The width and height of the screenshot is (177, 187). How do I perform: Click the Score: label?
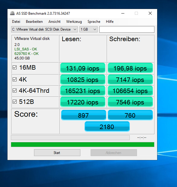tap(26, 114)
